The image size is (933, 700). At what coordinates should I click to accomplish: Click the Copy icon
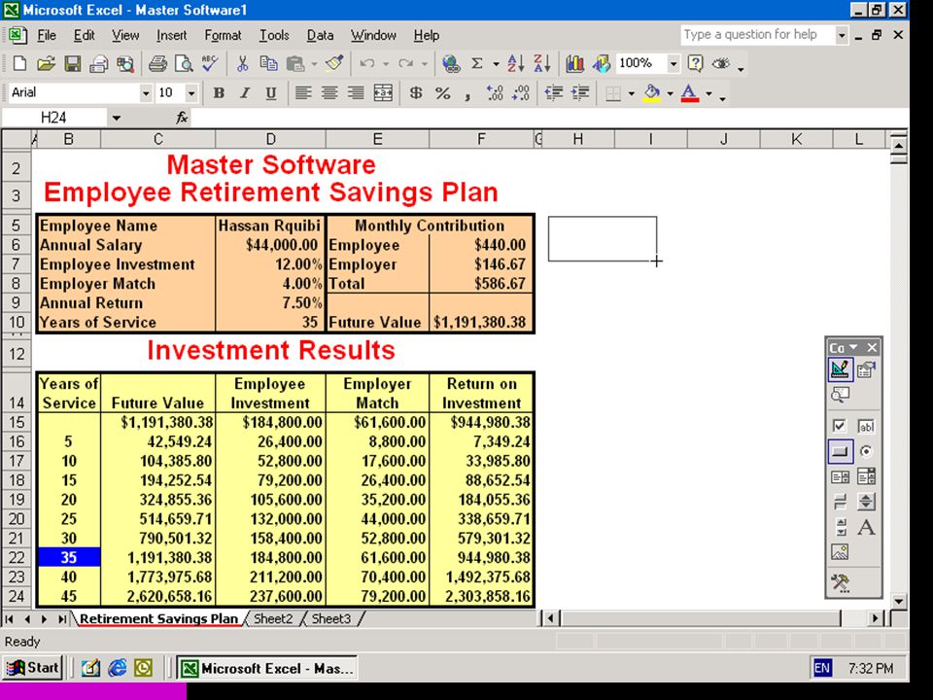(269, 63)
